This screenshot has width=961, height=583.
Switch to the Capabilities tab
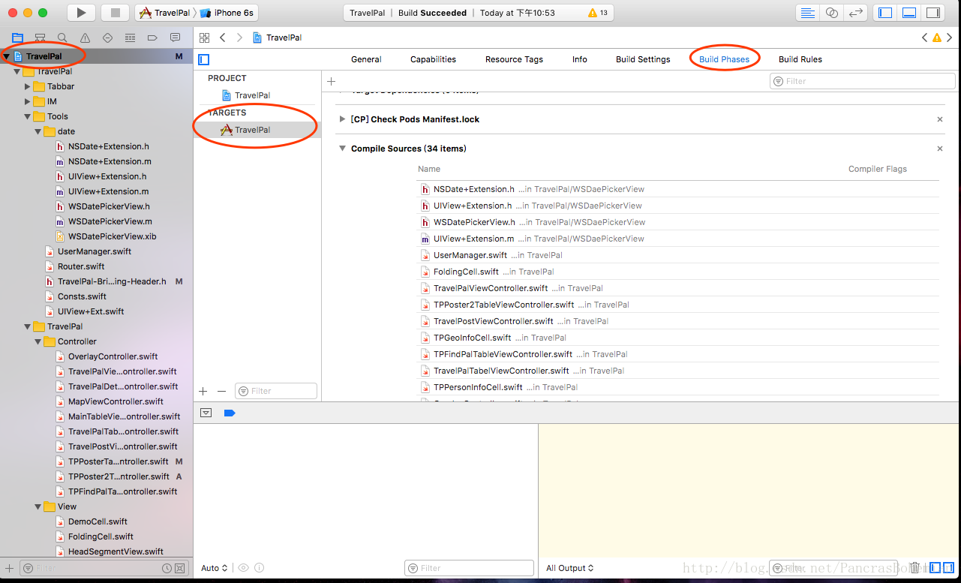tap(433, 59)
